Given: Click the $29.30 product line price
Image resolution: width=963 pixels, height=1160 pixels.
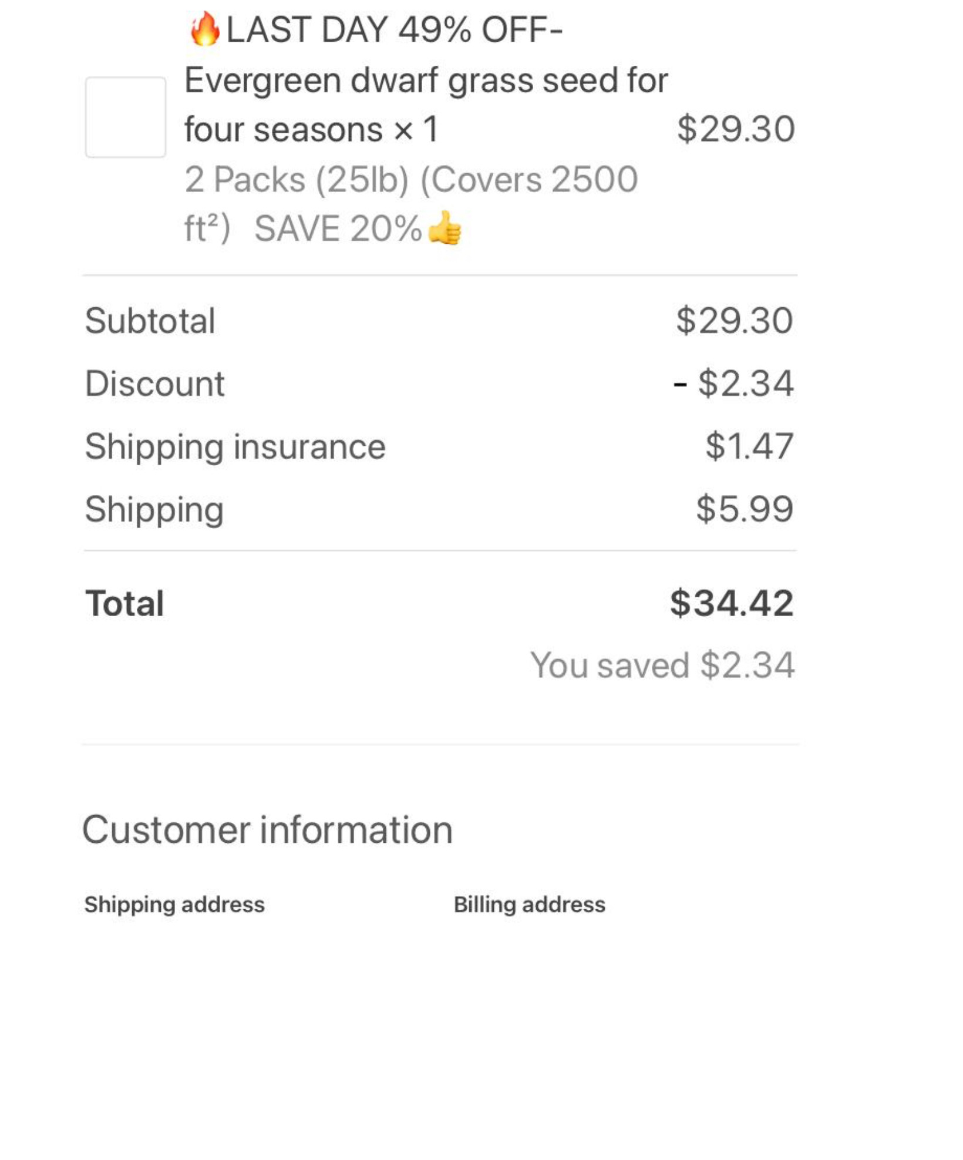Looking at the screenshot, I should [x=736, y=129].
